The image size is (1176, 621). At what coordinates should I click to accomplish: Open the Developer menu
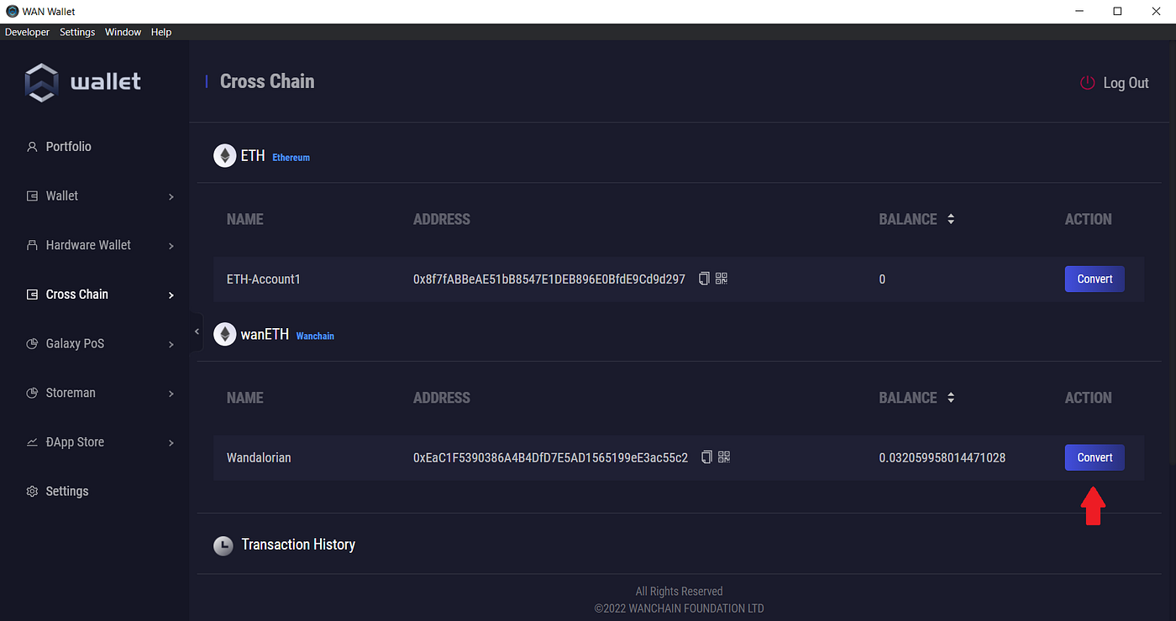point(27,32)
